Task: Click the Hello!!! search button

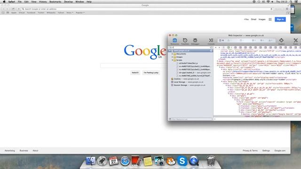Action: click(135, 73)
